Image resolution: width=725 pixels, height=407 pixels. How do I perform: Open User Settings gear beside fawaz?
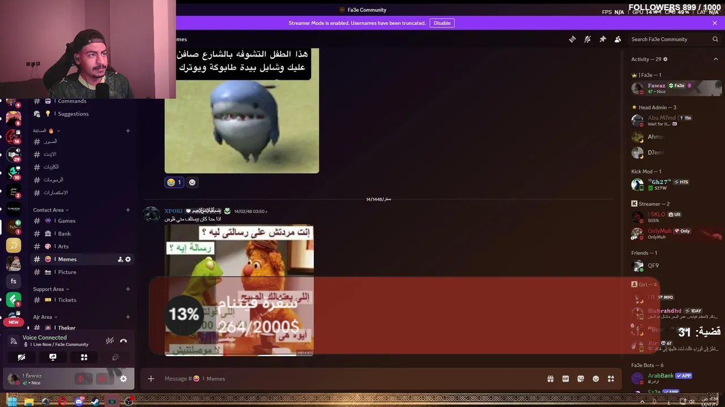[x=123, y=379]
